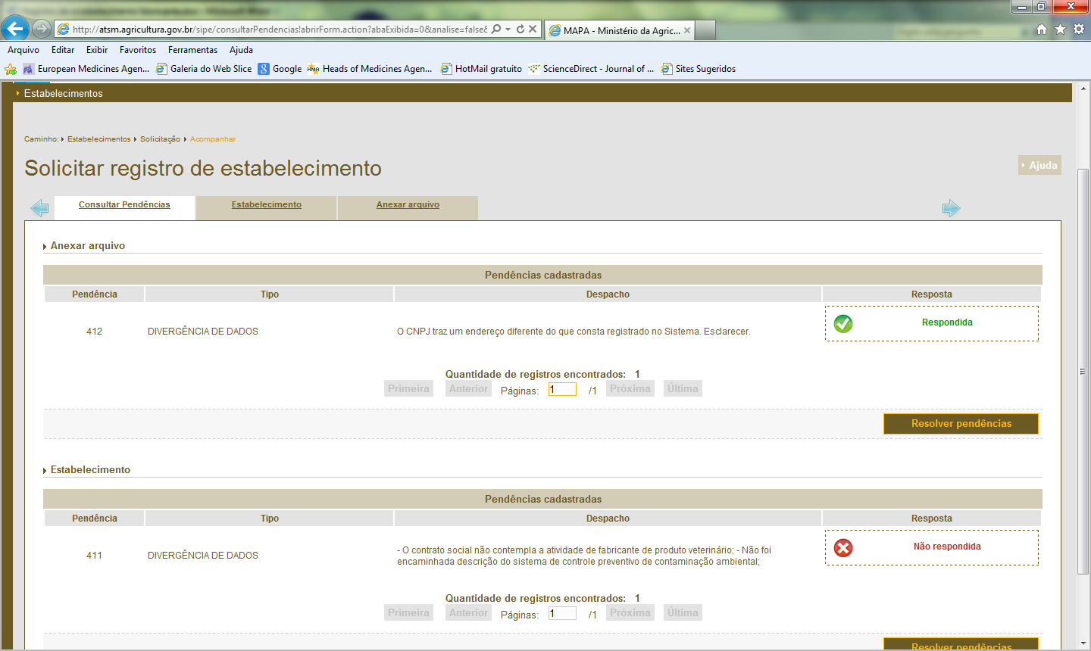
Task: Click the Respondida status text
Action: pyautogui.click(x=947, y=322)
